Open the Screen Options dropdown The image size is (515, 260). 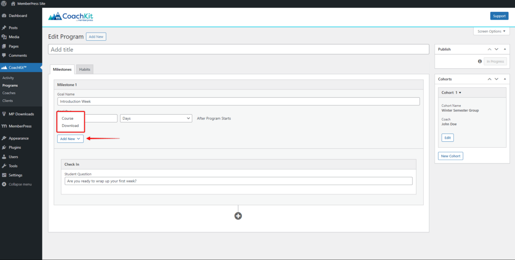click(491, 31)
